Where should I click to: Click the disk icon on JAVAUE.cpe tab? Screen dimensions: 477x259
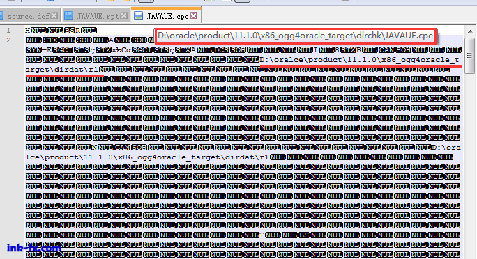(138, 16)
